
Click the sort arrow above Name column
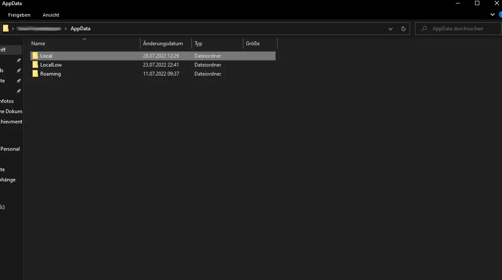point(84,39)
